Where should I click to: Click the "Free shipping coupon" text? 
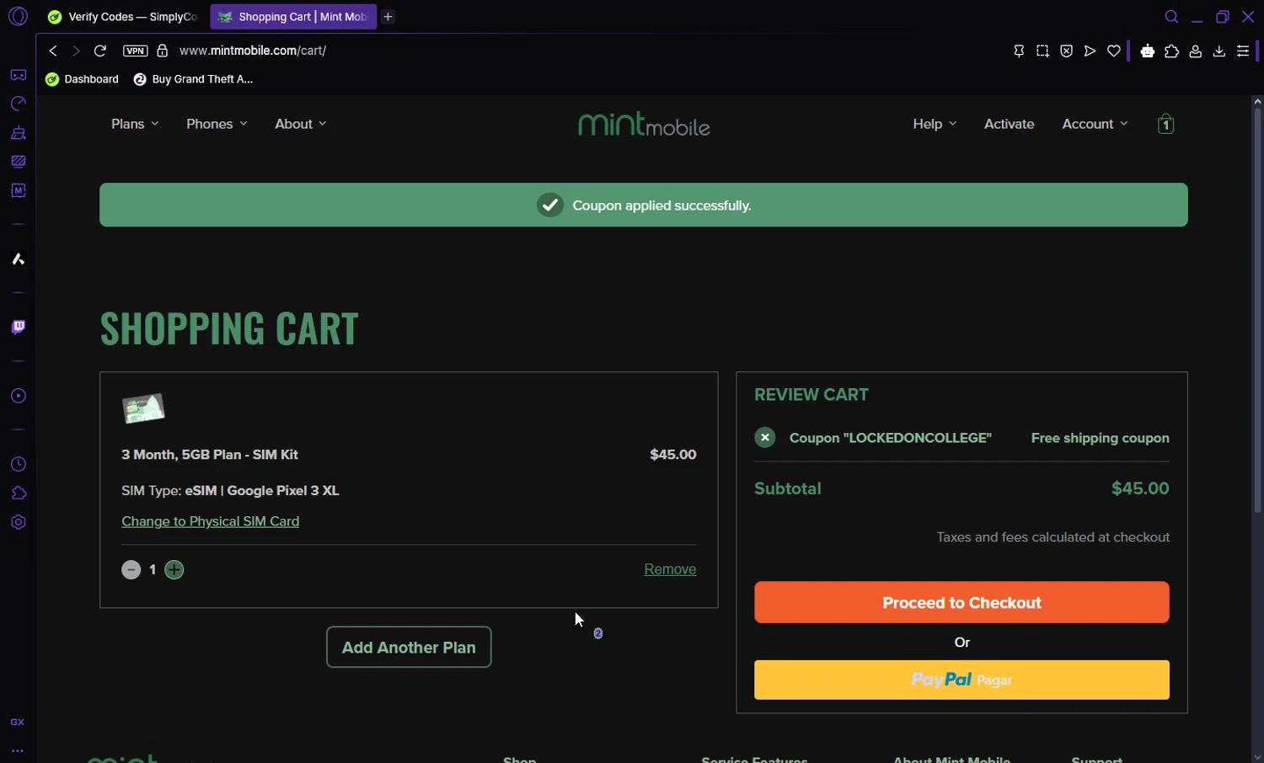[x=1100, y=438]
